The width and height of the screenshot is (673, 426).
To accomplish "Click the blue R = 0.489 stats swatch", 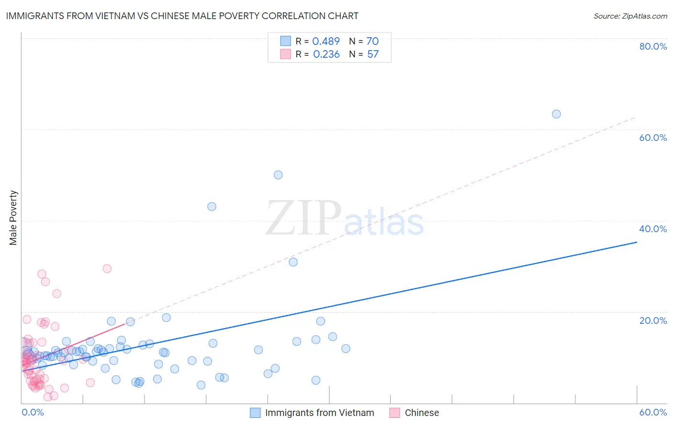I will click(x=286, y=41).
